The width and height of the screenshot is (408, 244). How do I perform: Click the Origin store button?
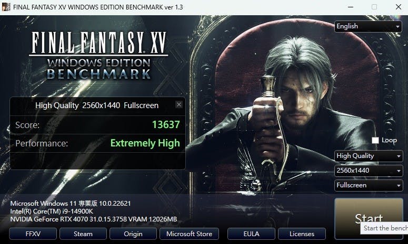click(x=133, y=234)
